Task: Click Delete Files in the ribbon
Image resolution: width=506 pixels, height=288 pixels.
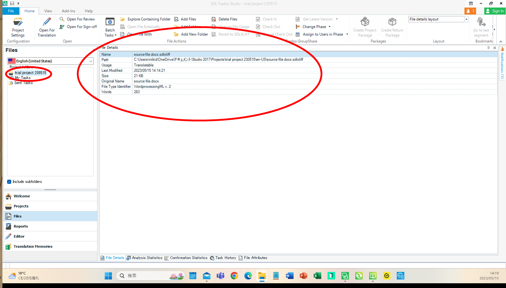Action: point(224,19)
